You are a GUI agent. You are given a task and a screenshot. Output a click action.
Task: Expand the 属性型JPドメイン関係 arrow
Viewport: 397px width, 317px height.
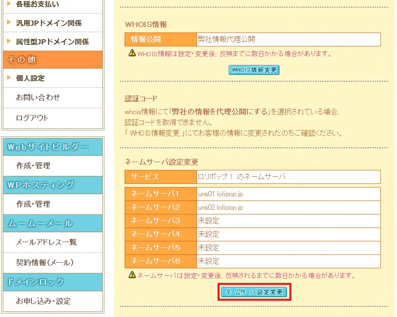tap(9, 42)
